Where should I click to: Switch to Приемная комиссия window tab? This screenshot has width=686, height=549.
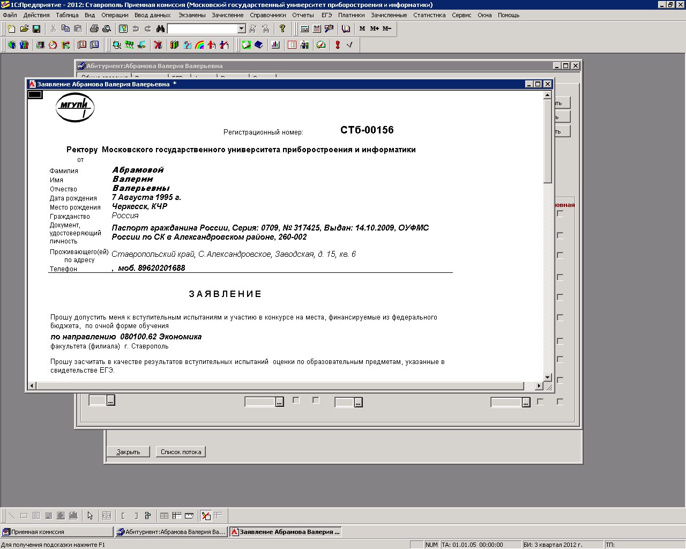pyautogui.click(x=57, y=532)
